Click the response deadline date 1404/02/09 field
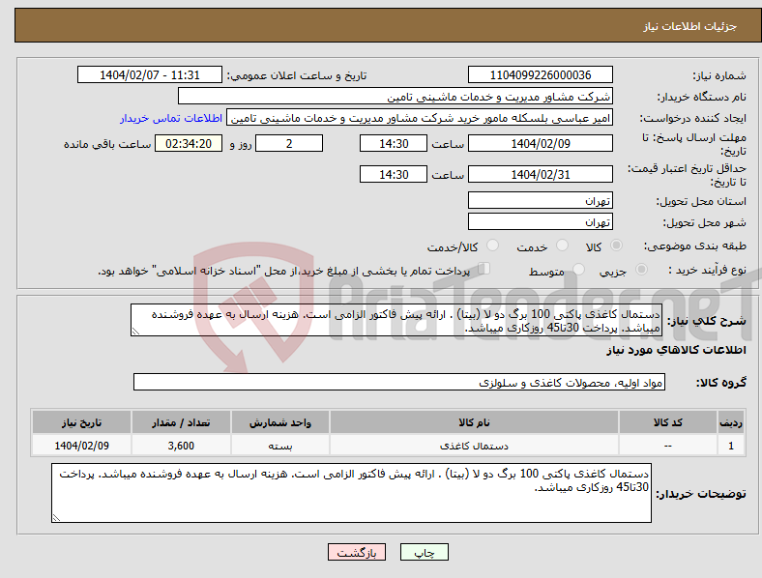 (x=540, y=144)
